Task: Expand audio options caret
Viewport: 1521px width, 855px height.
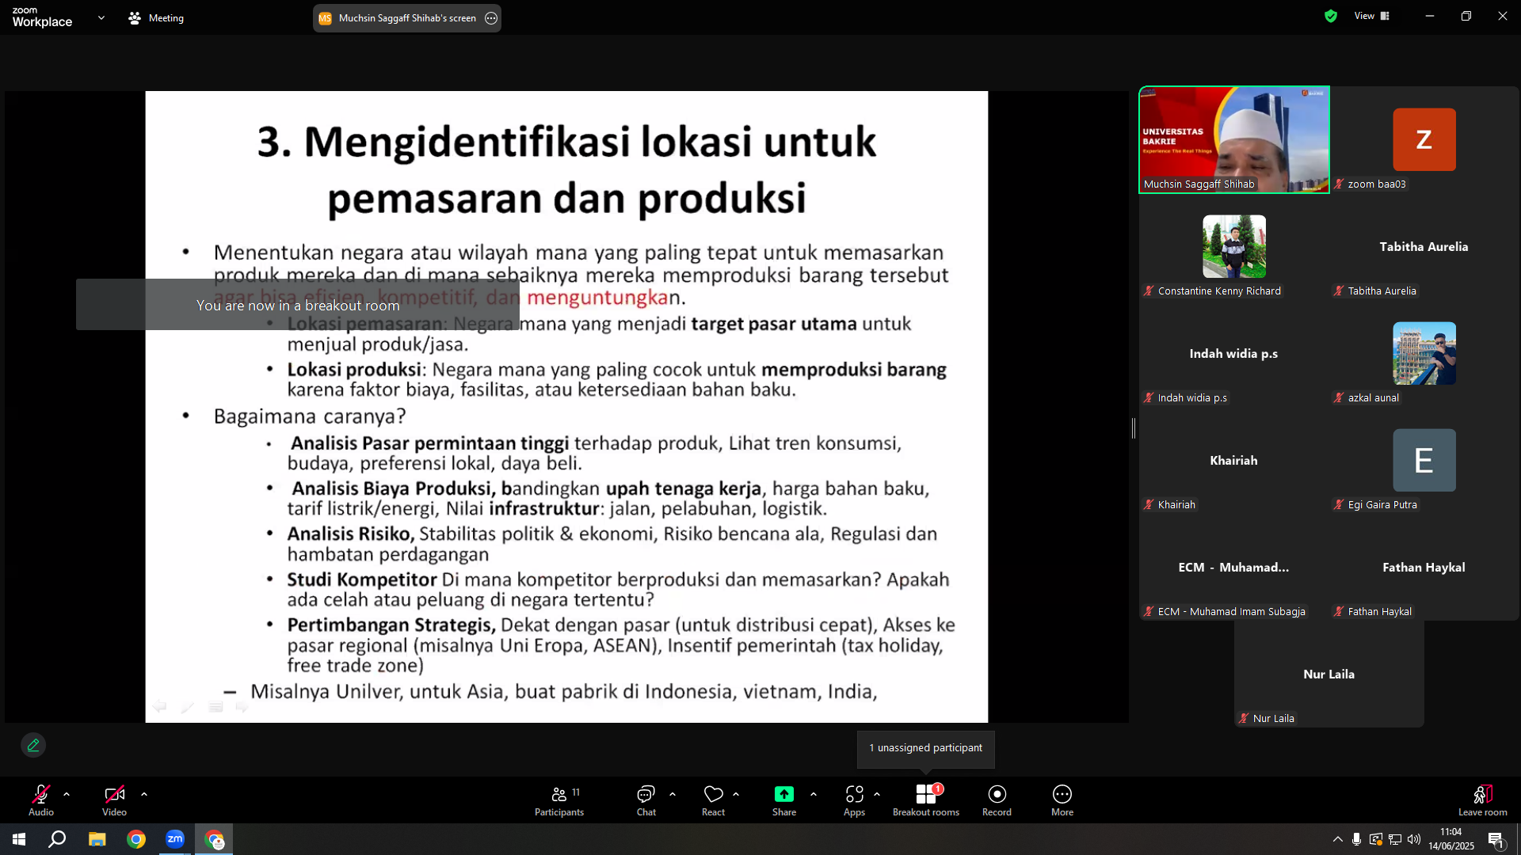Action: pos(67,793)
